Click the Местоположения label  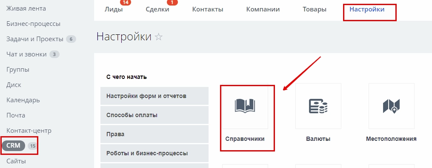click(391, 139)
